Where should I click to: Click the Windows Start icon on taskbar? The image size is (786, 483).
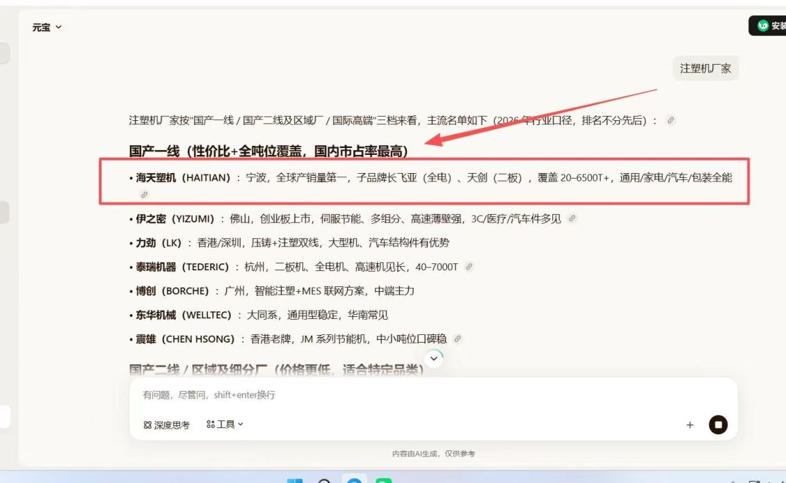[x=295, y=481]
